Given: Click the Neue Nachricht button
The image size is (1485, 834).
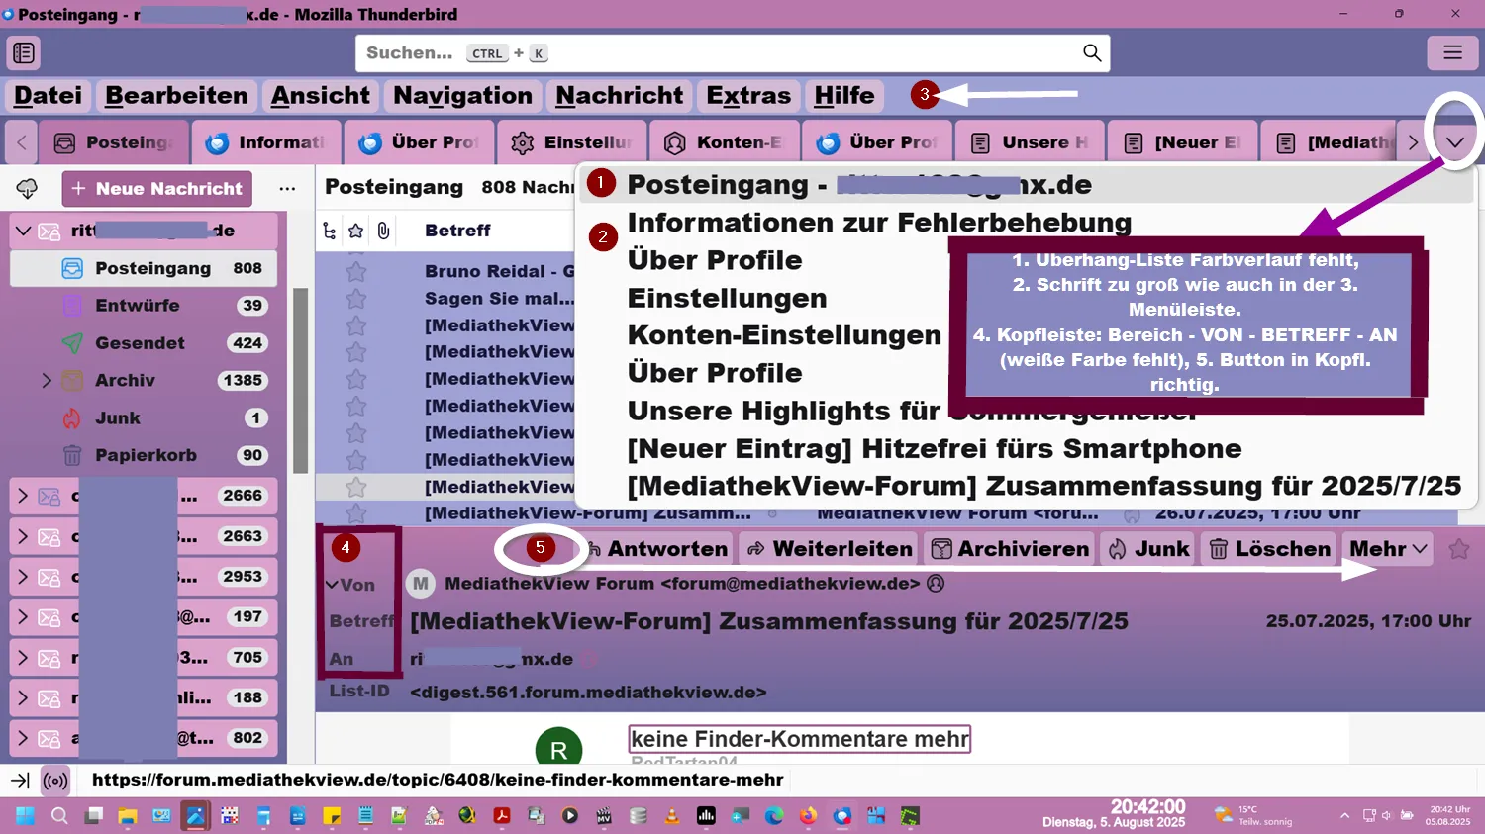Looking at the screenshot, I should pyautogui.click(x=157, y=188).
